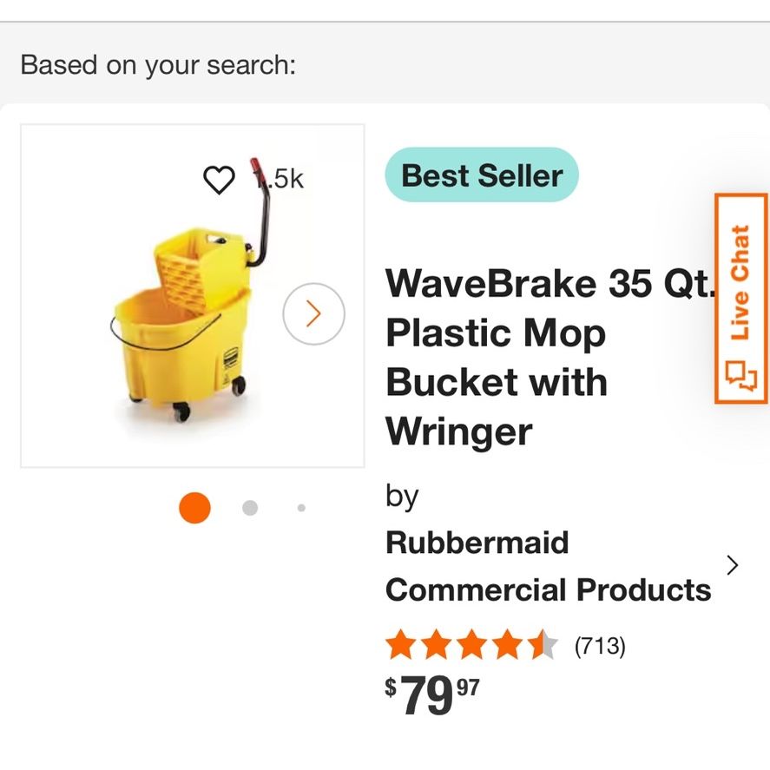770x770 pixels.
Task: Expand Rubbermaid brand chevron arrow
Action: click(732, 565)
